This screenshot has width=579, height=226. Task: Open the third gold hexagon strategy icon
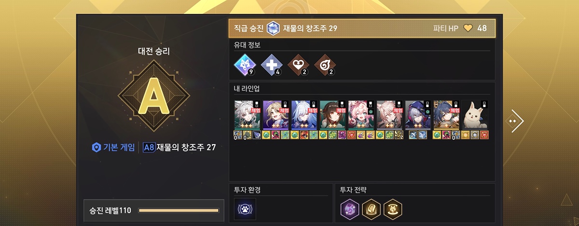pyautogui.click(x=393, y=209)
